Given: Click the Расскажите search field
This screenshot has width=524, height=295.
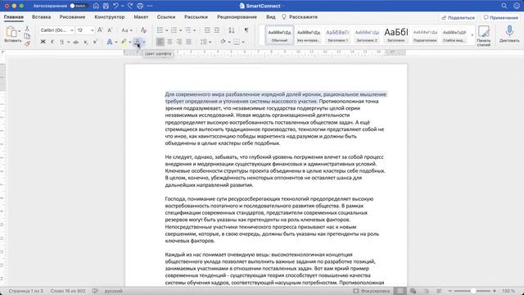Looking at the screenshot, I should tap(300, 16).
